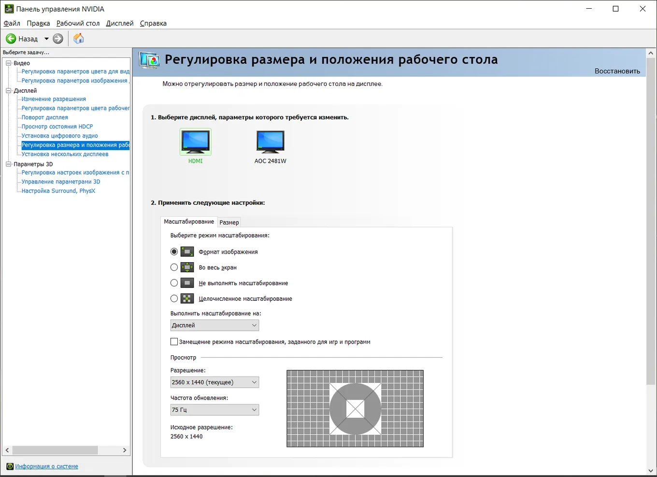
Task: Click the green Back arrow icon
Action: pos(11,39)
